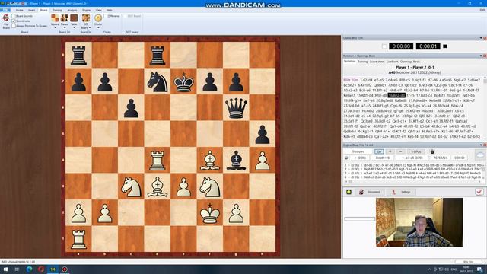Open the Table style icon
This screenshot has height=274, width=487.
(x=74, y=18)
